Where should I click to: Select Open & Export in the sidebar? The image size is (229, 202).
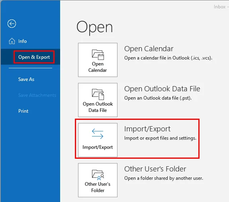tap(30, 57)
